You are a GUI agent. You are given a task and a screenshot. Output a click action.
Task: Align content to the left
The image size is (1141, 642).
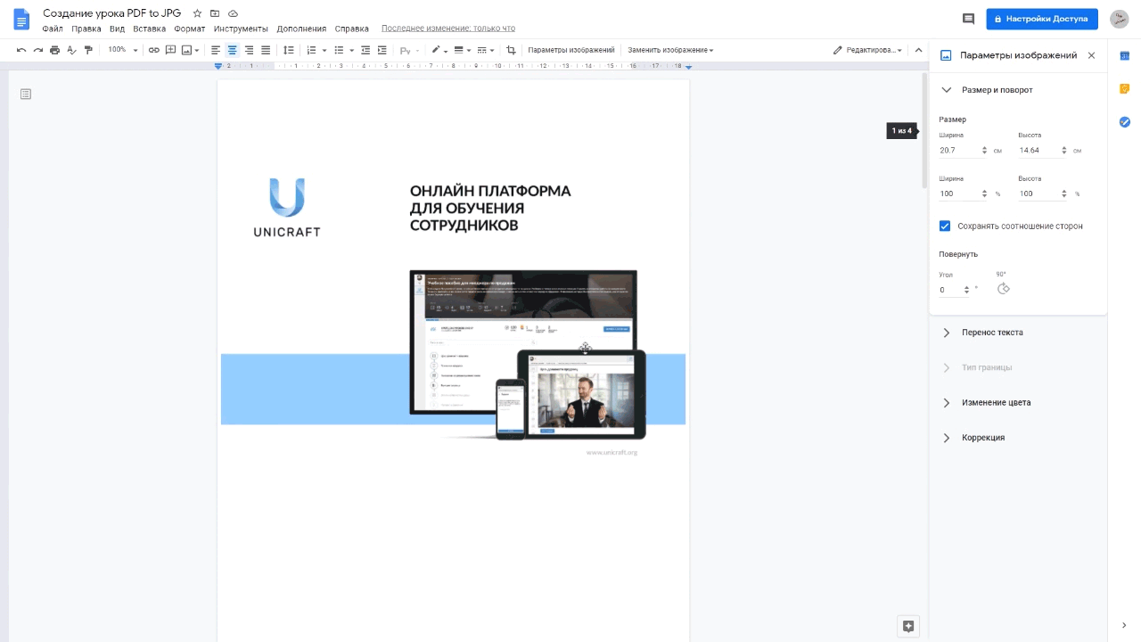click(x=216, y=50)
